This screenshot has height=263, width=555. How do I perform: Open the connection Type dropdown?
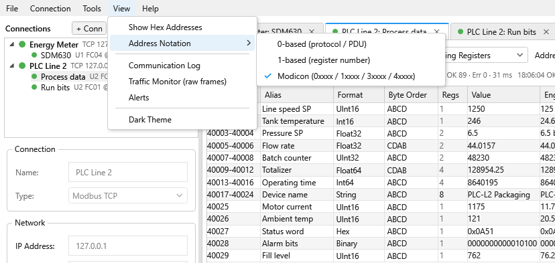[x=128, y=196]
